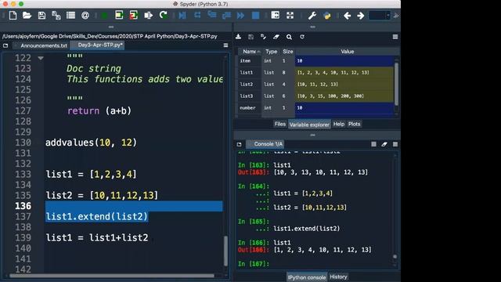Stop debugging blue square icon
Screen dimensions: 501x282
[x=256, y=16]
